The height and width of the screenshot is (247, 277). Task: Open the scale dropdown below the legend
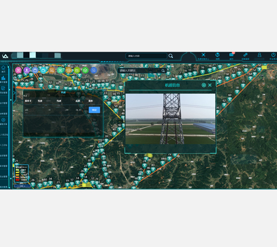pos(22,186)
